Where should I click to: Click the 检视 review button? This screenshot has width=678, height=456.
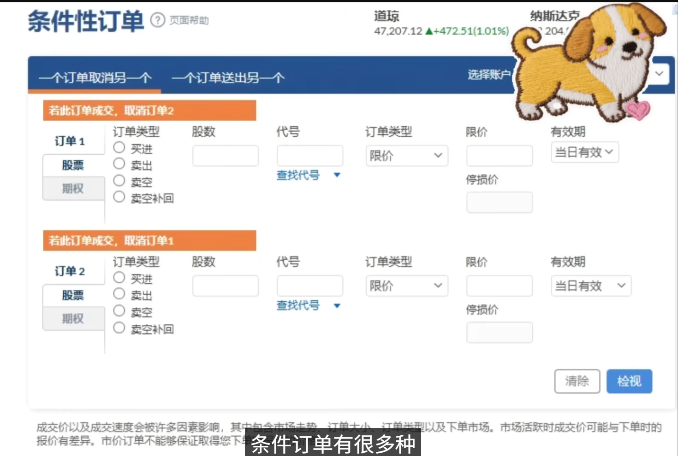click(629, 381)
